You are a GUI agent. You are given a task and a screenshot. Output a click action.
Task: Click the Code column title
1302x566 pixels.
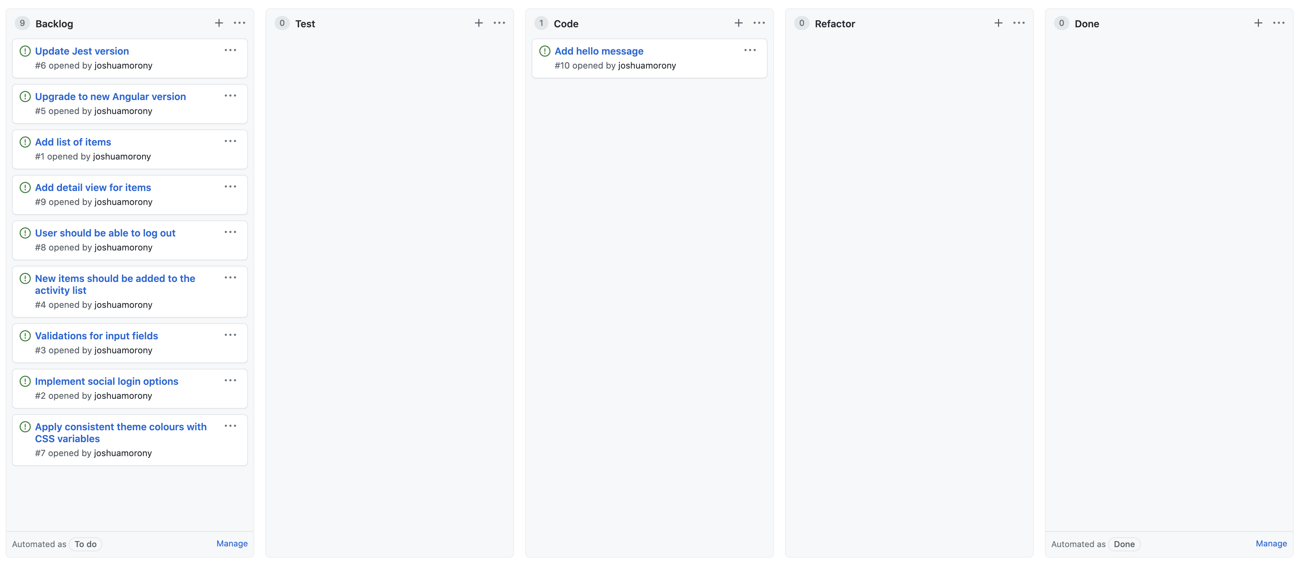coord(566,24)
